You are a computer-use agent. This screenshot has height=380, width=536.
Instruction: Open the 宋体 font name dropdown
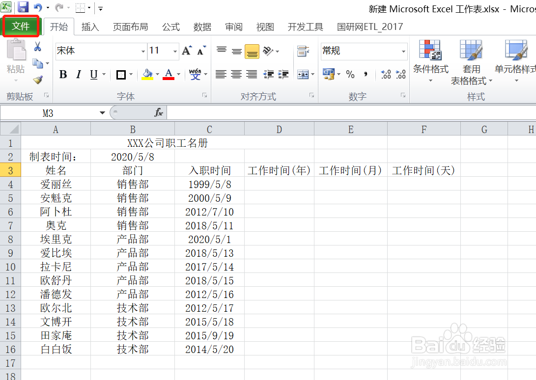(x=144, y=51)
